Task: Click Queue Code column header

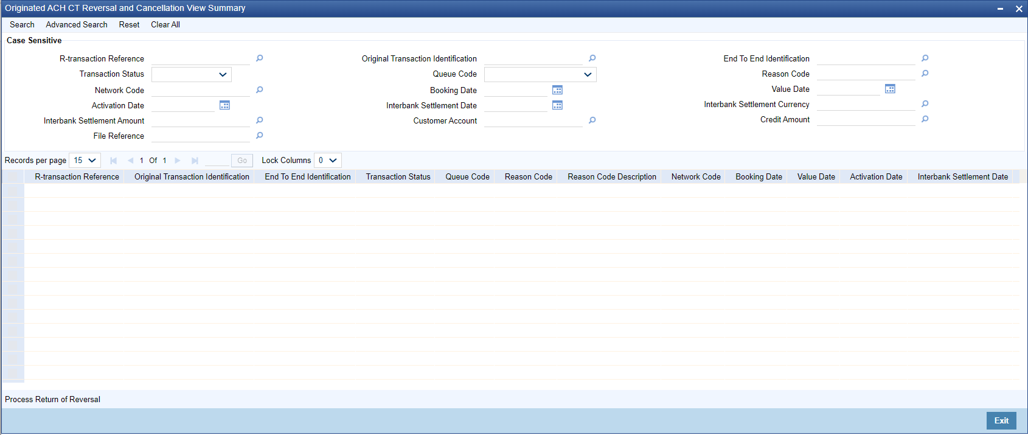Action: 467,177
